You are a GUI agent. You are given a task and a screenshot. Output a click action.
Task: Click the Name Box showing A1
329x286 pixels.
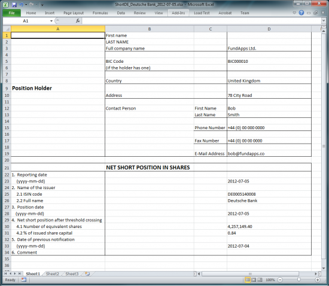coord(26,21)
